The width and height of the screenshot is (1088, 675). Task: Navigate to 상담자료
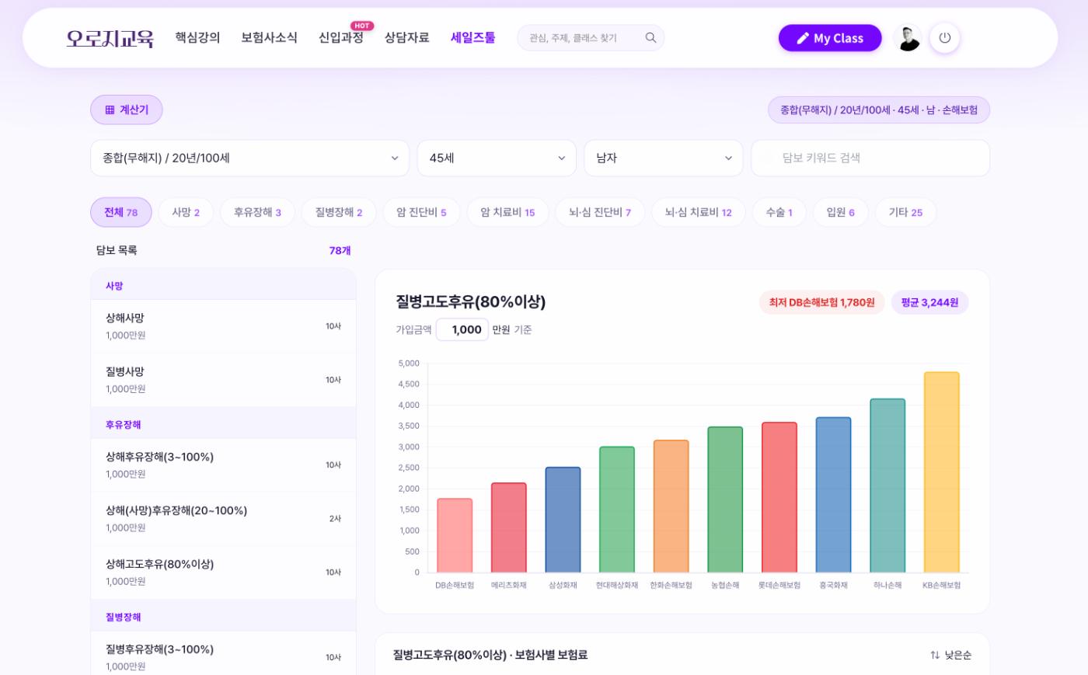[x=406, y=37]
